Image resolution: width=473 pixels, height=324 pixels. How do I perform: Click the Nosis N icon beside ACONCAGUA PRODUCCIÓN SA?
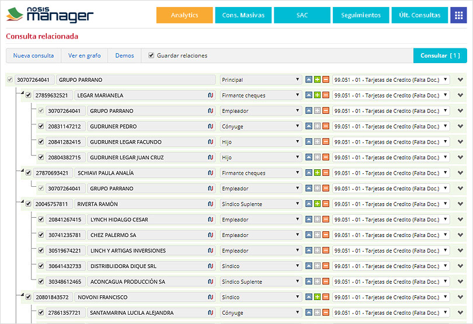point(211,281)
